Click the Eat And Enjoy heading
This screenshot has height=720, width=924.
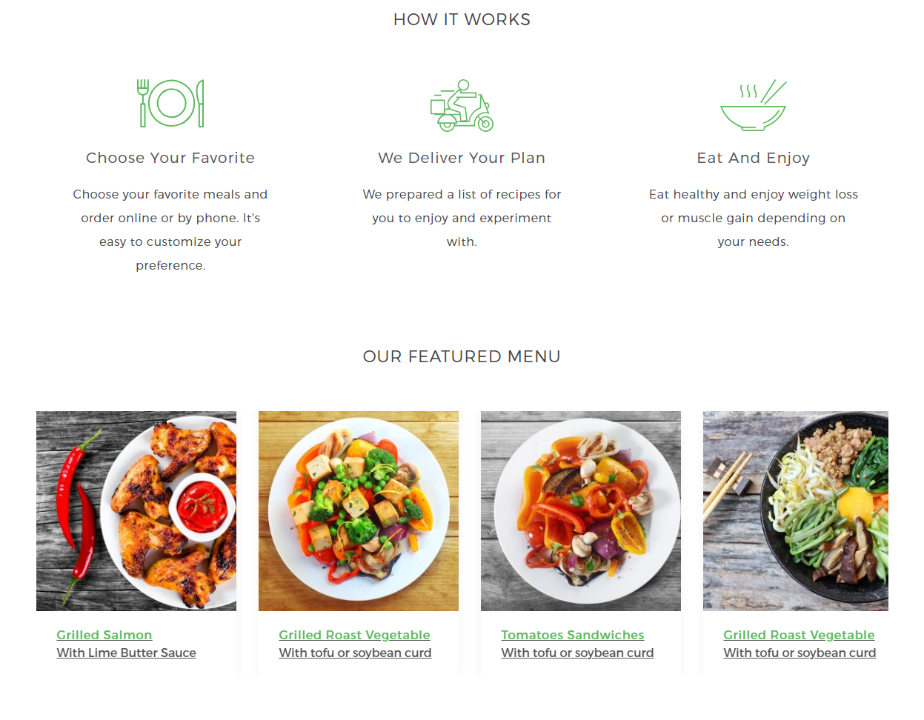pyautogui.click(x=754, y=158)
